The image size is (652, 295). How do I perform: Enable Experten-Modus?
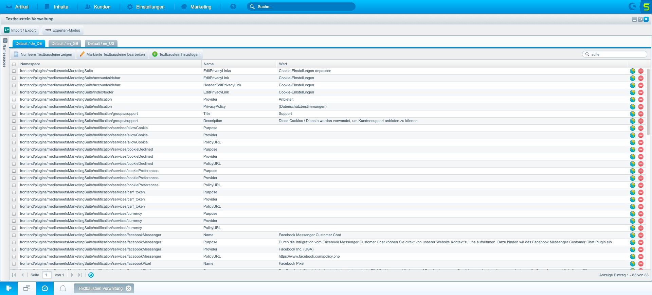coord(63,30)
